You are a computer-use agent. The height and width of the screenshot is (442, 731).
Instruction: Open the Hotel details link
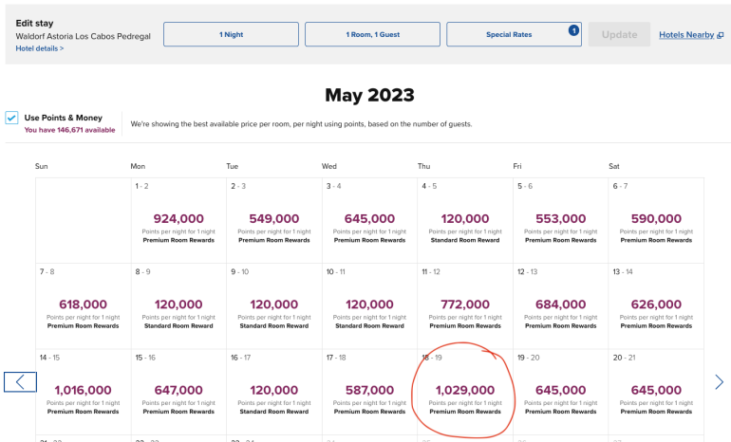point(39,47)
